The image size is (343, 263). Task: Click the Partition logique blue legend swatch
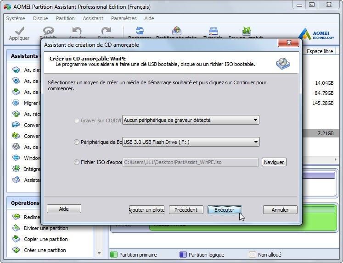183,255
